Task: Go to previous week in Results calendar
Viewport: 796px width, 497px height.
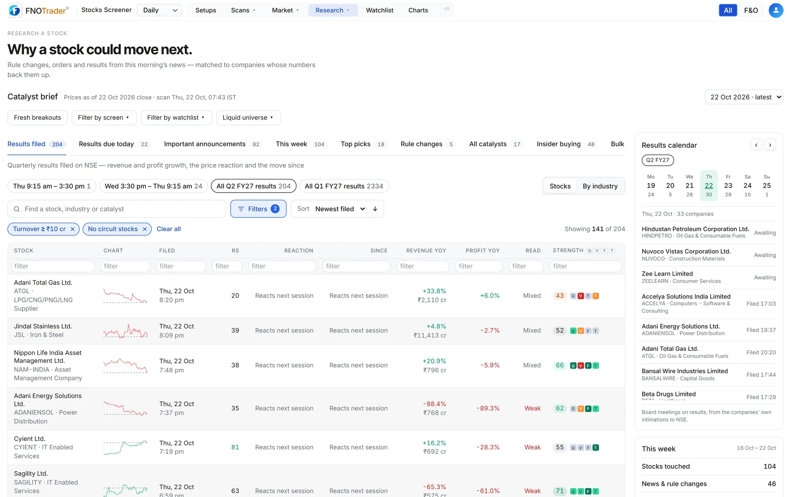Action: [x=756, y=145]
